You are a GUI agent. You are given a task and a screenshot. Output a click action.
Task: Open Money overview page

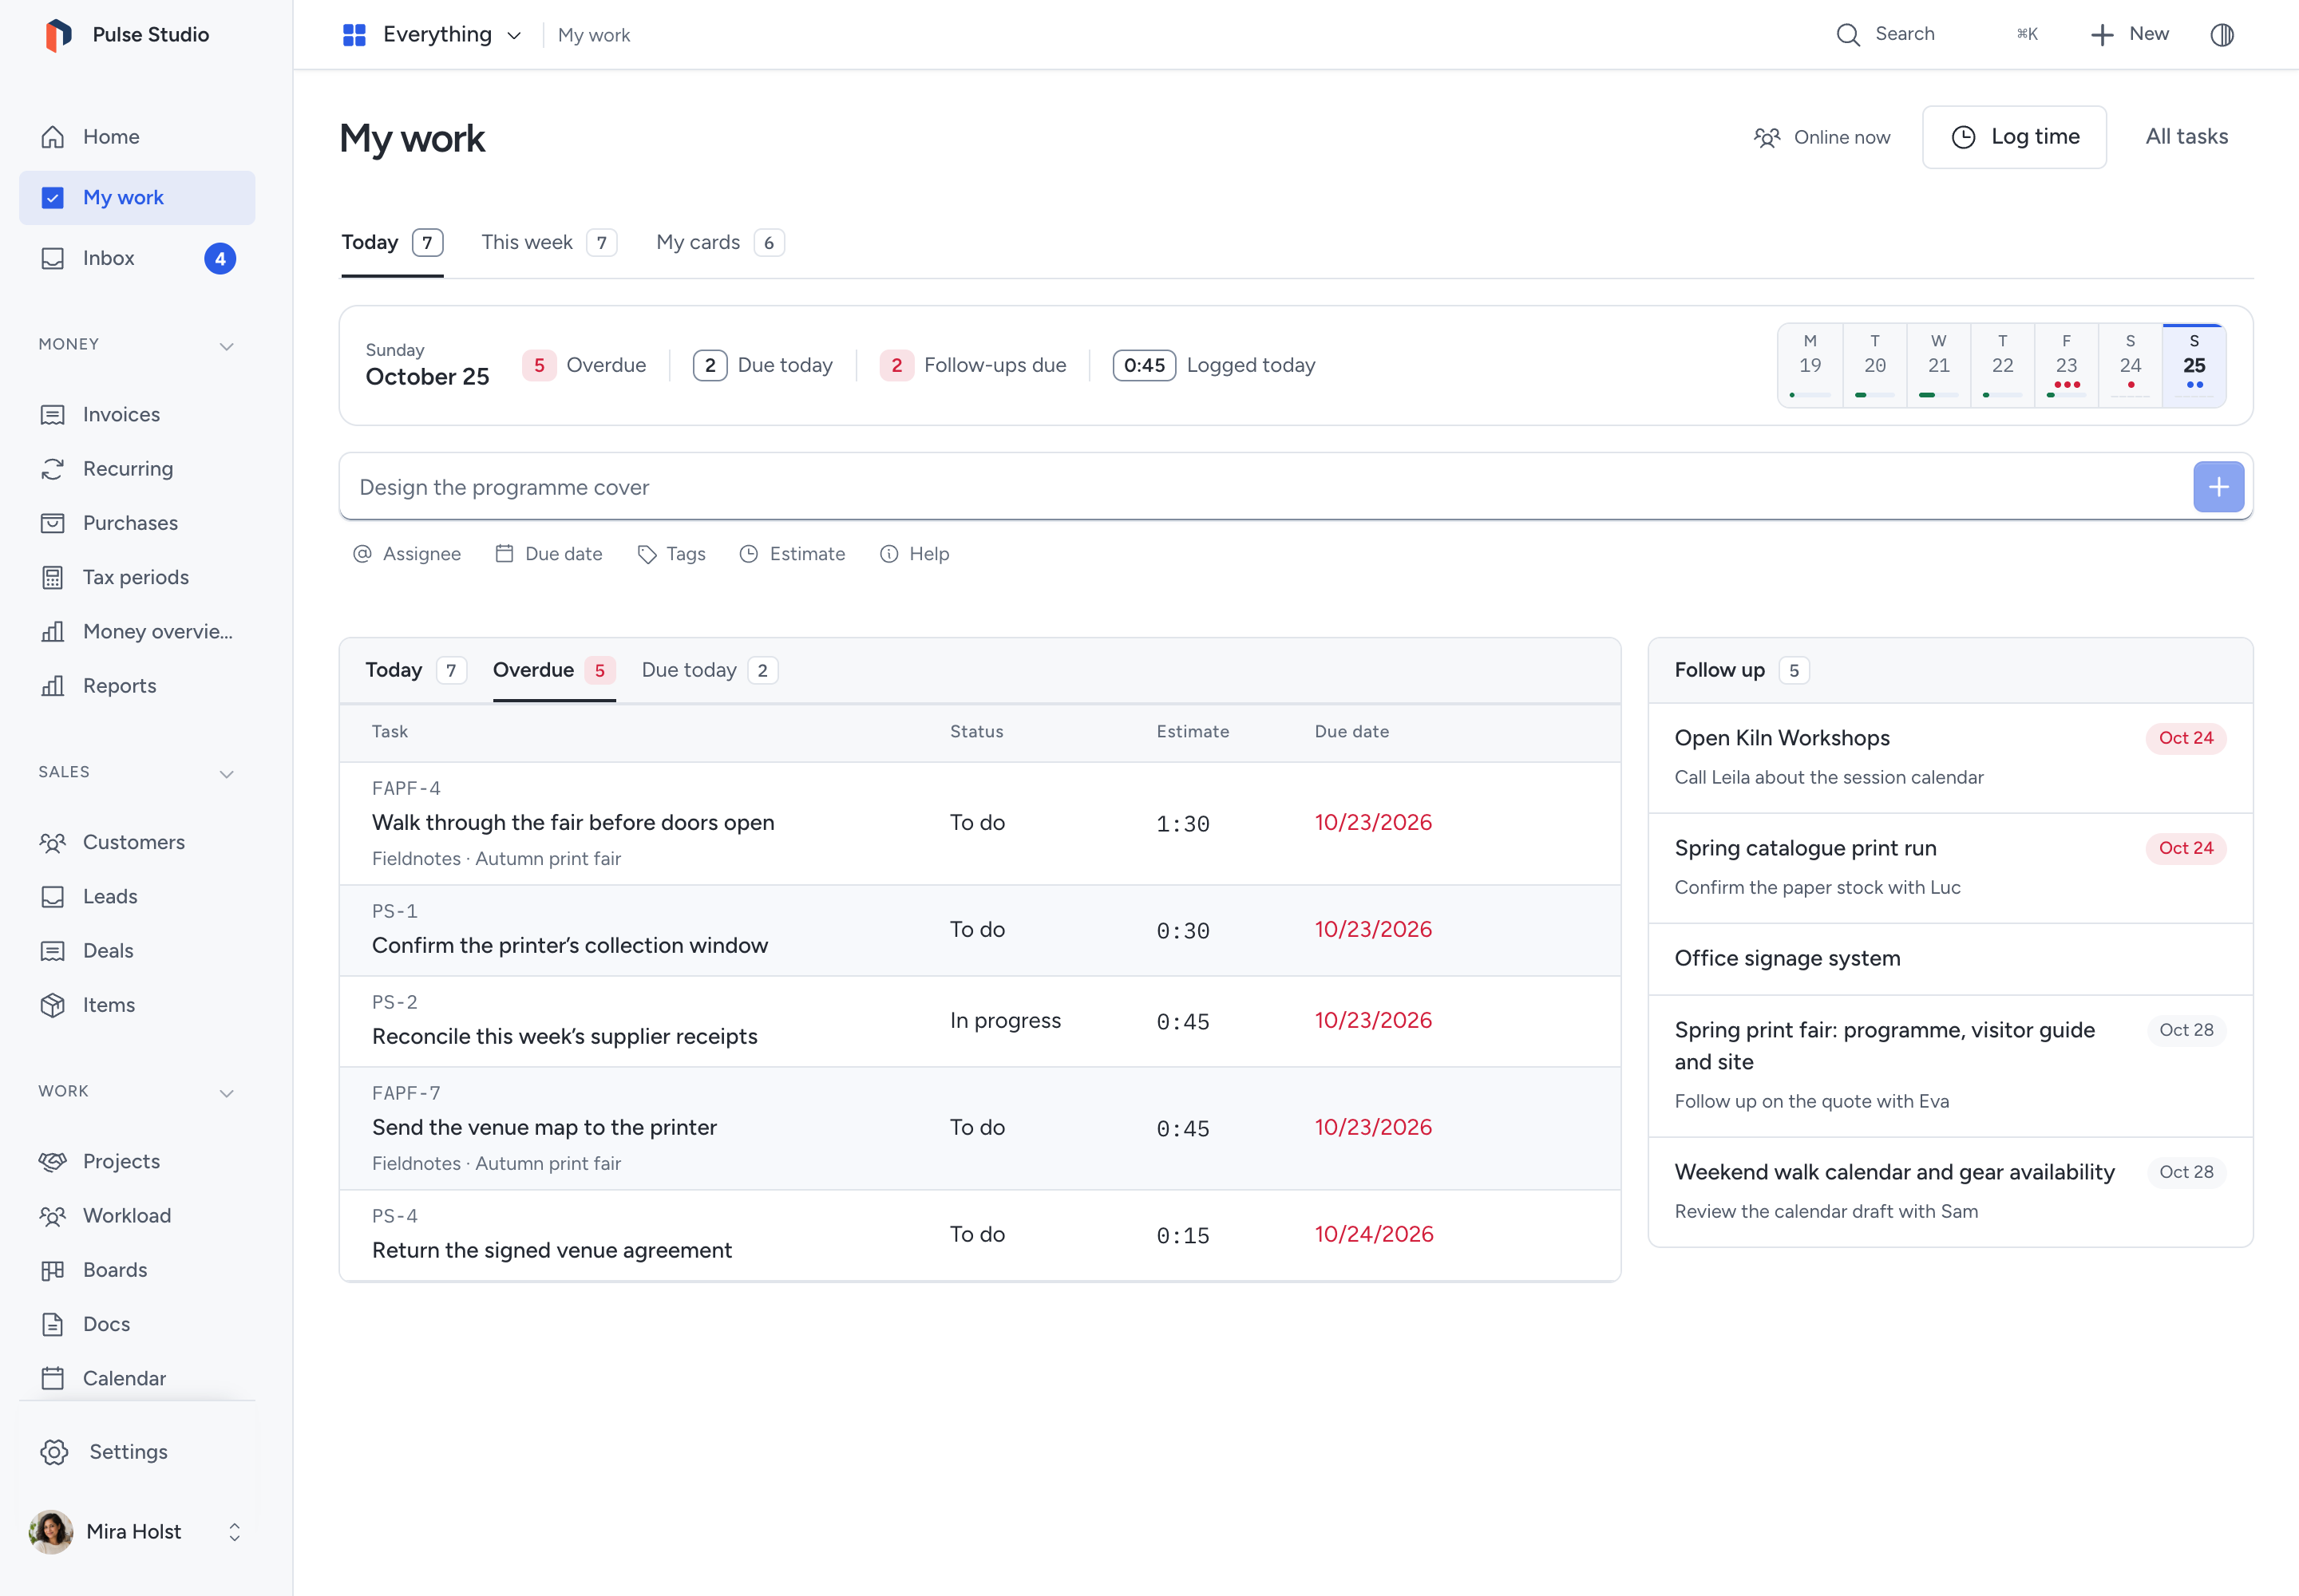tap(137, 631)
